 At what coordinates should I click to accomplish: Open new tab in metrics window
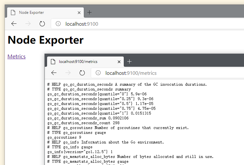point(129,62)
